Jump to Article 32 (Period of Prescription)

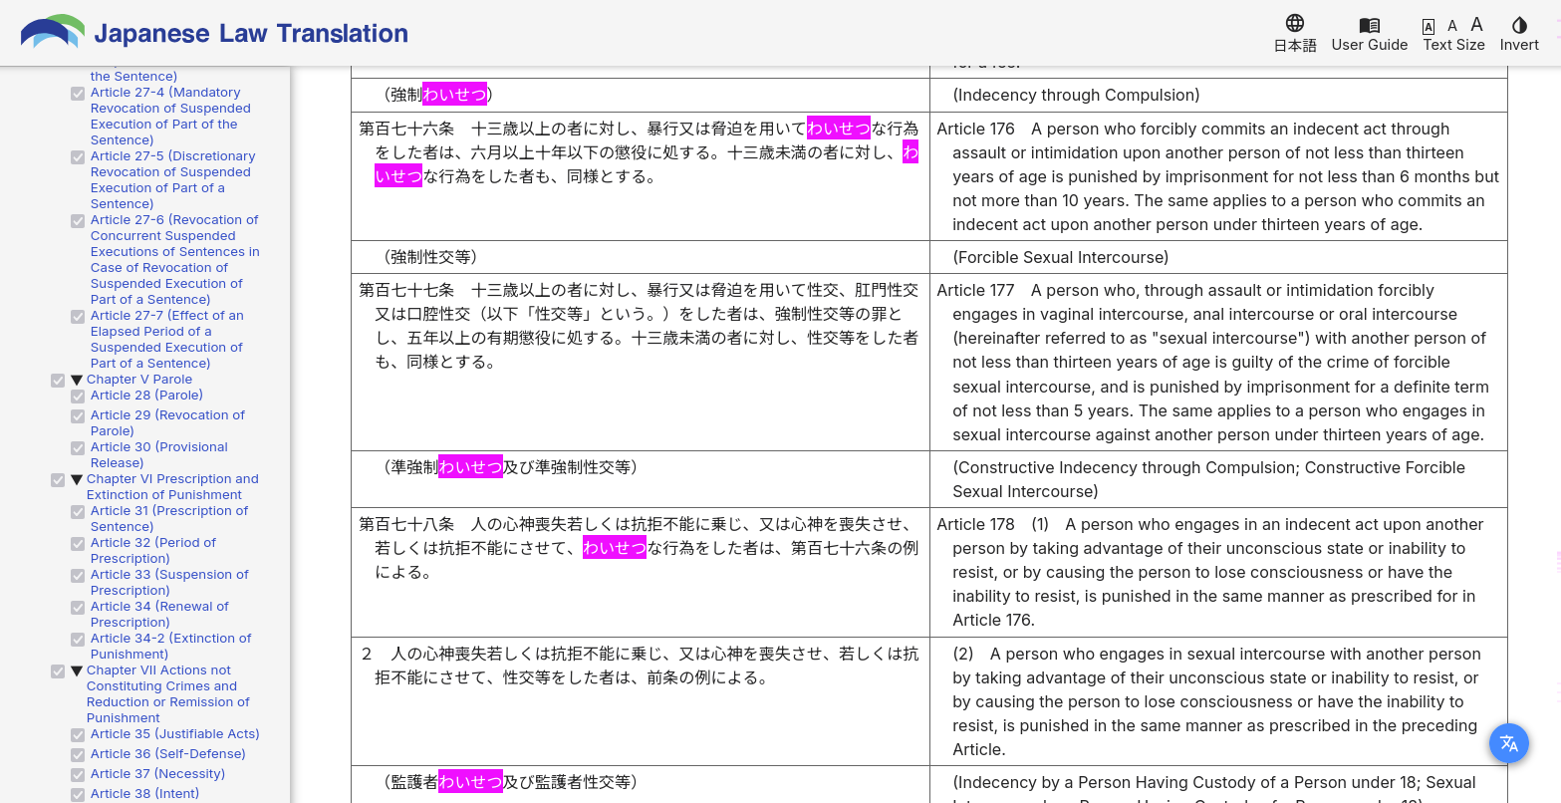click(x=153, y=550)
